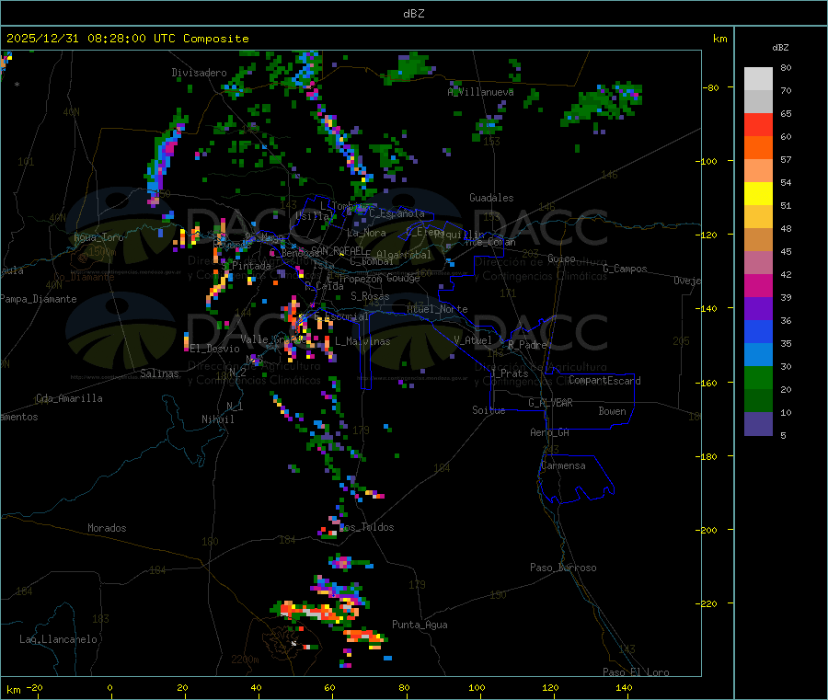Click the Lag.Llancanelo location label
The width and height of the screenshot is (828, 700).
[58, 639]
